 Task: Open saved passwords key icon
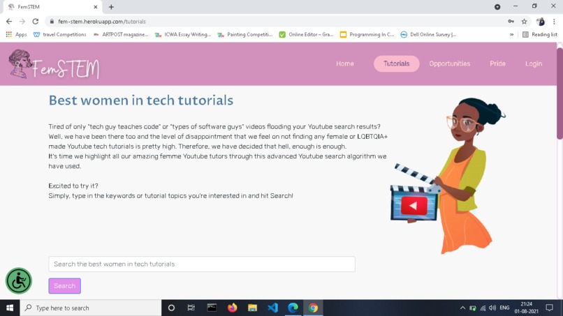coord(511,22)
